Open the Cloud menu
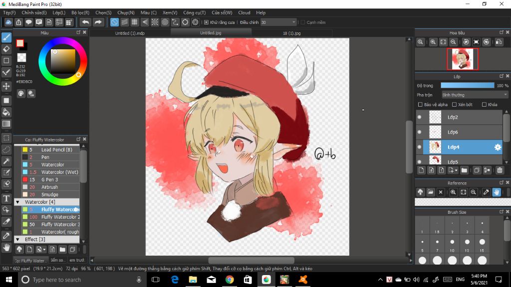511x287 pixels. pyautogui.click(x=244, y=12)
